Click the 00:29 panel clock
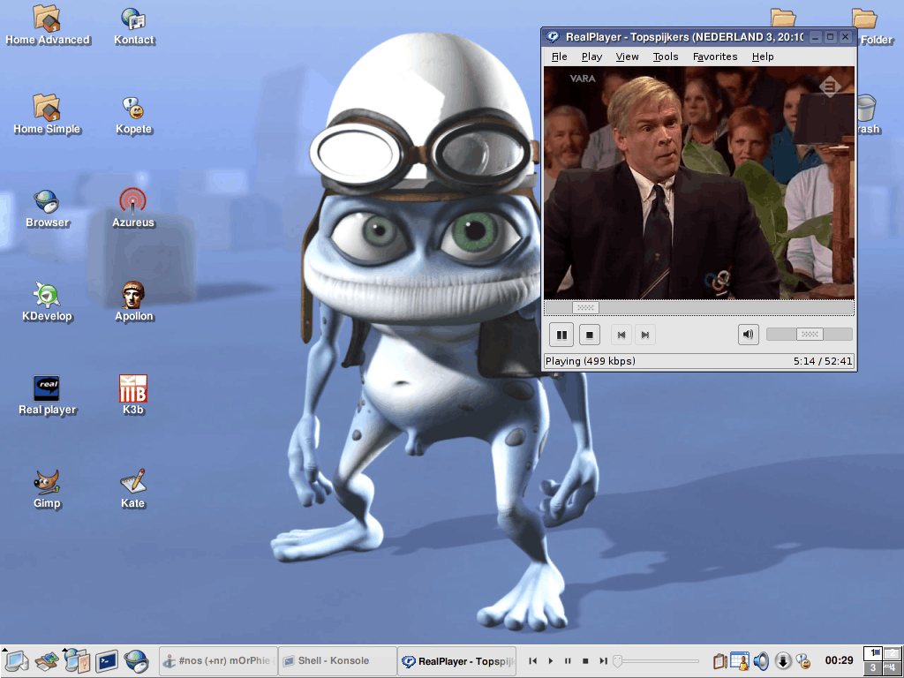 pyautogui.click(x=839, y=660)
